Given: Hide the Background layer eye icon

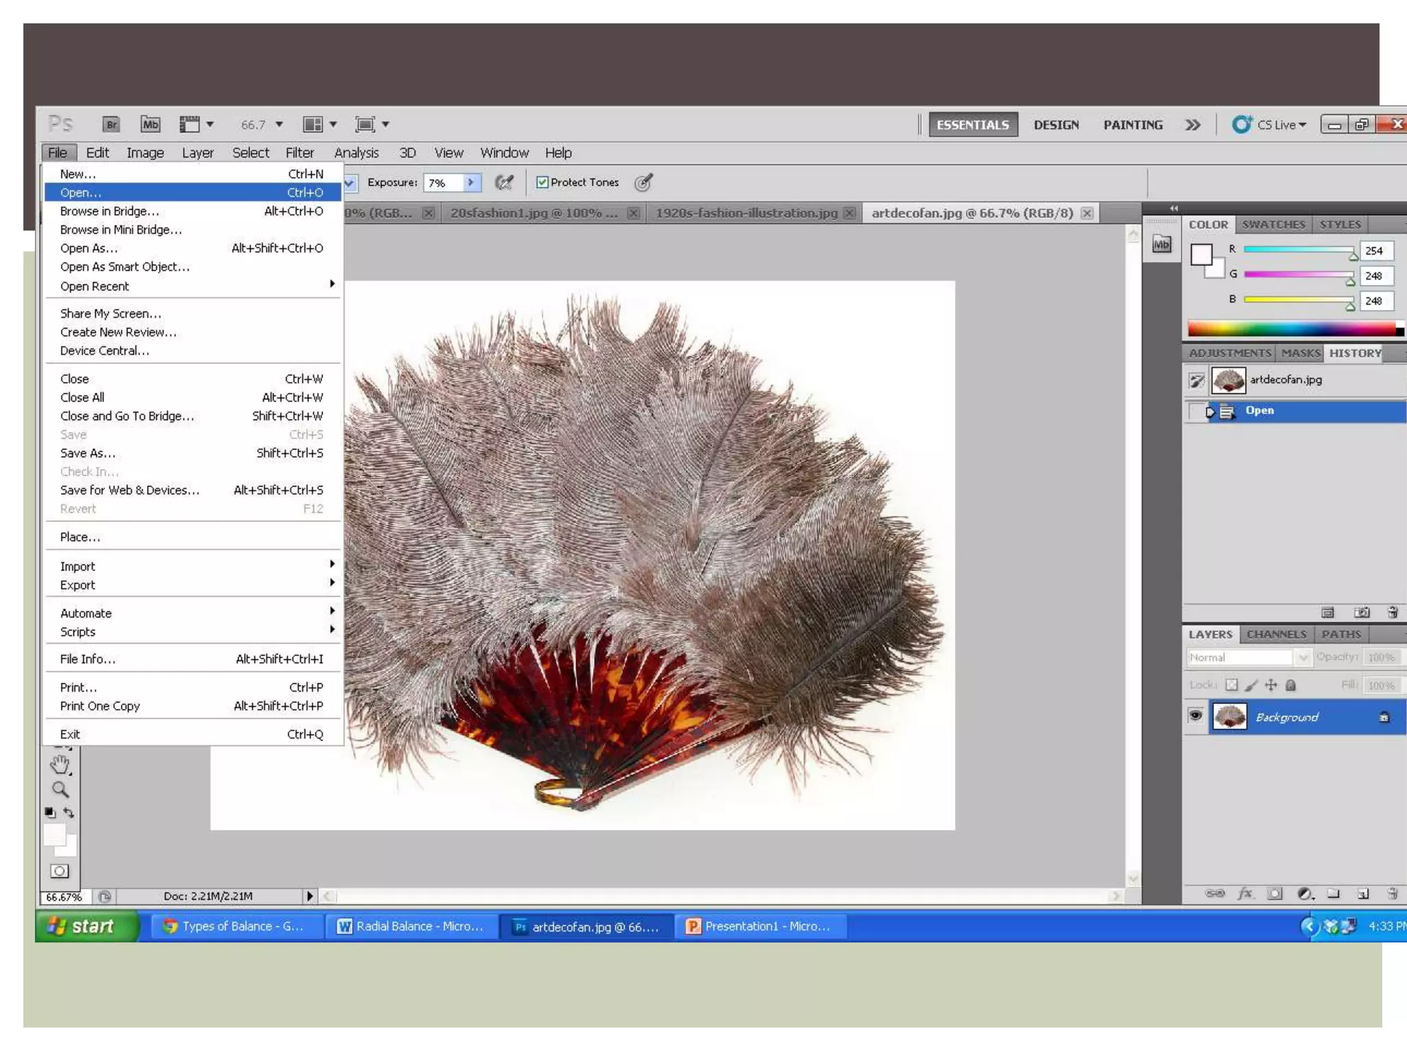Looking at the screenshot, I should (1195, 716).
